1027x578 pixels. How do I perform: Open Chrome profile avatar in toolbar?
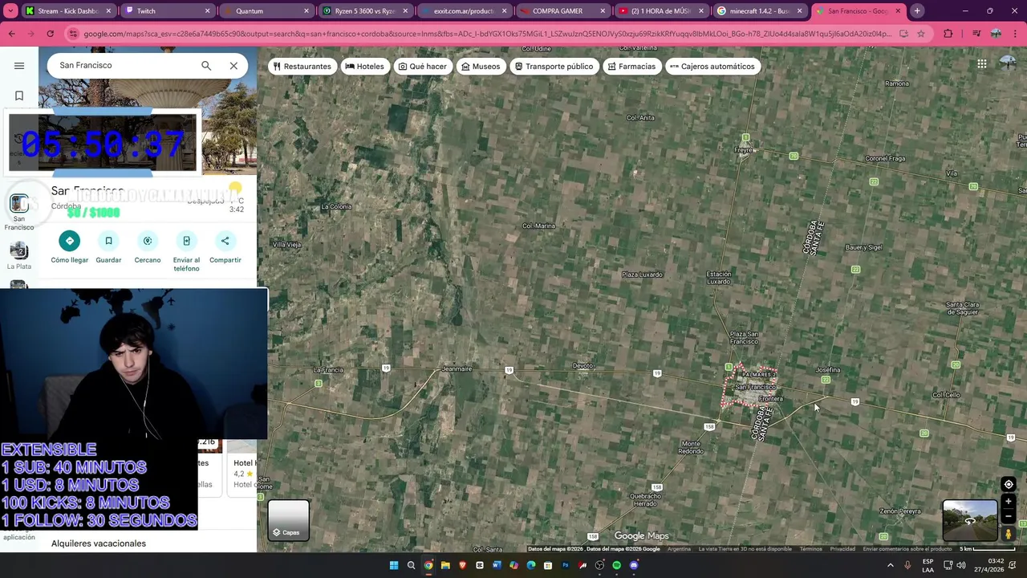(x=996, y=34)
